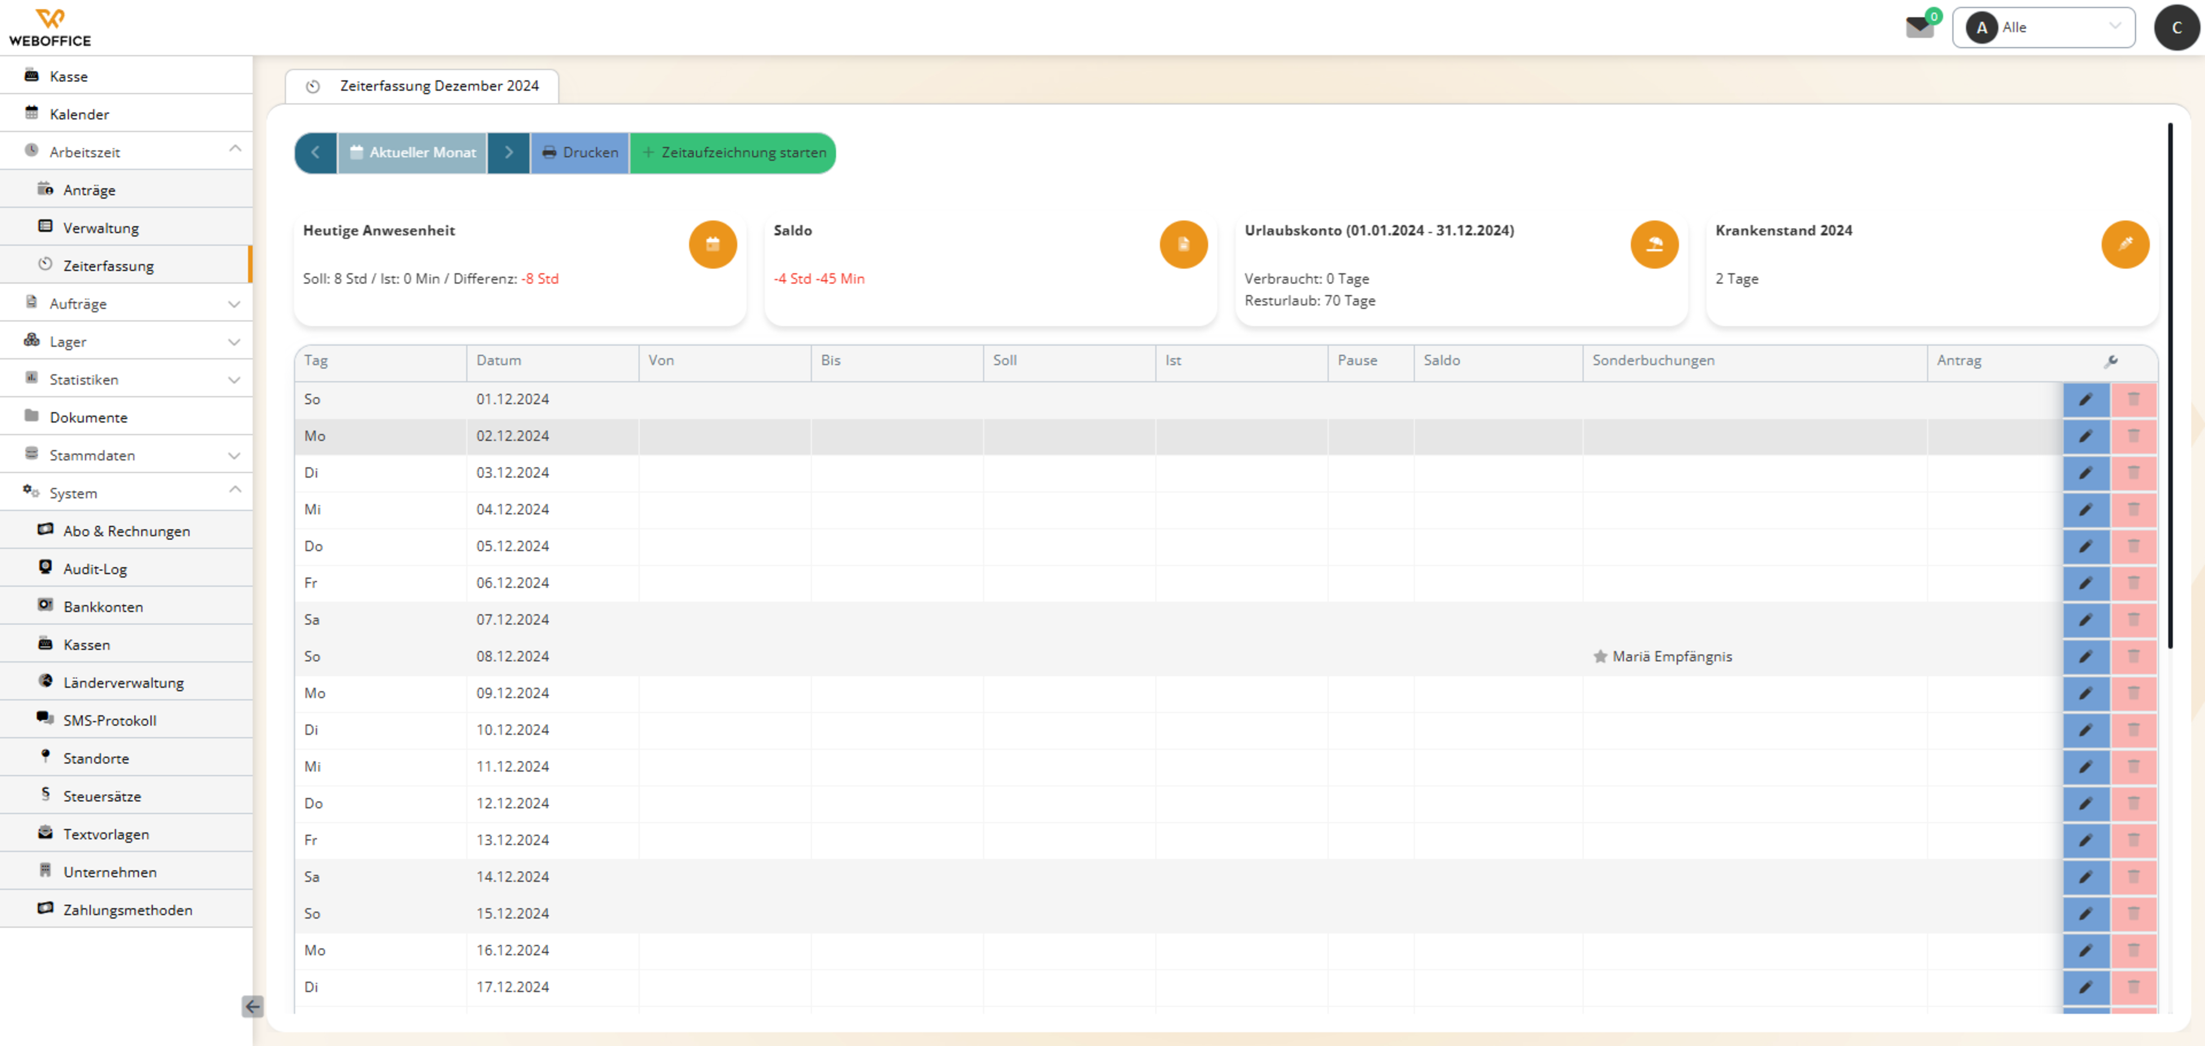The width and height of the screenshot is (2205, 1046).
Task: Click the vertical scrollbar of time table
Action: [2170, 385]
